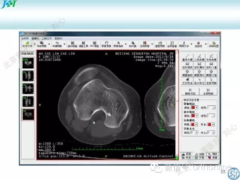Select the ellipse perimeter (椭圆周长) tool
Viewport: 240px width, 180px height.
199,73
